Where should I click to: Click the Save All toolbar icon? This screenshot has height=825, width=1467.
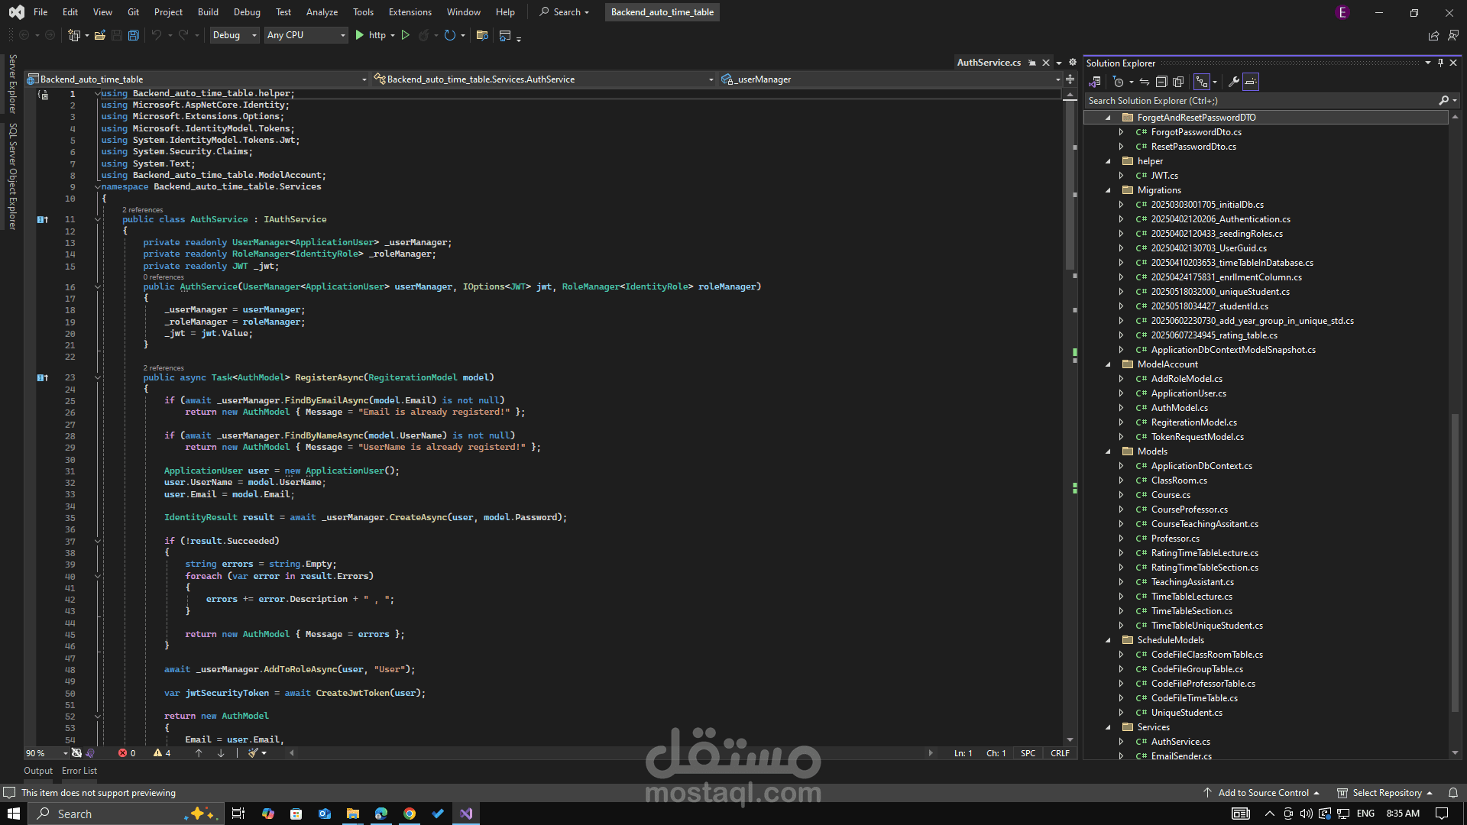pyautogui.click(x=134, y=35)
